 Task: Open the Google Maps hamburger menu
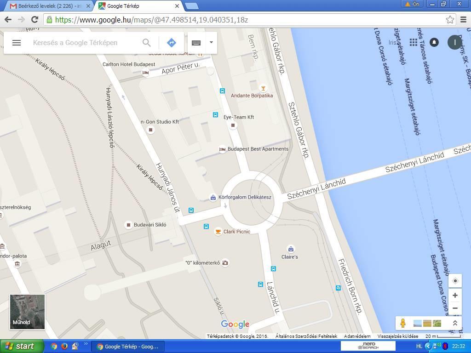click(x=17, y=43)
